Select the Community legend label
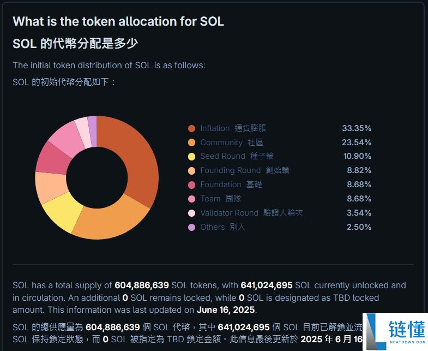428x351 pixels. tap(232, 142)
